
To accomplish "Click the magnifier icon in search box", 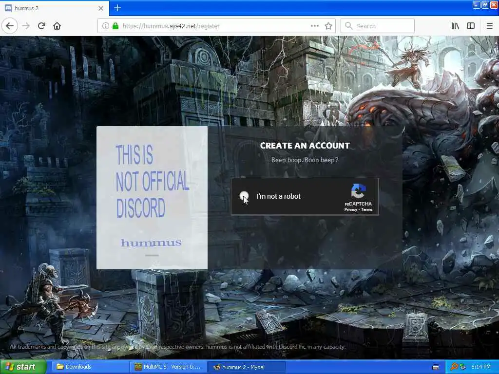I will [x=348, y=26].
